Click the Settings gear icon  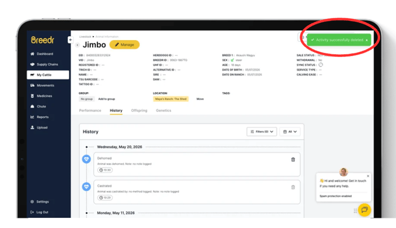[32, 202]
